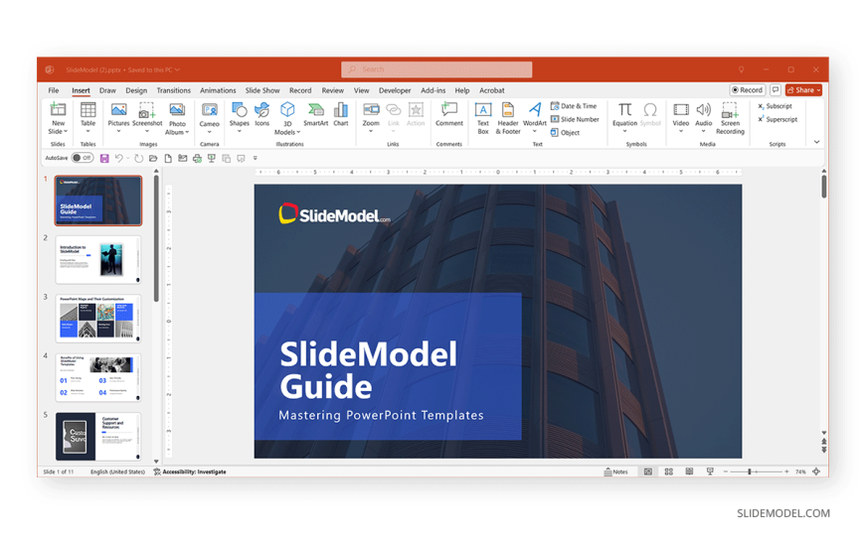Switch to Reading View
The image size is (865, 535).
[x=689, y=471]
